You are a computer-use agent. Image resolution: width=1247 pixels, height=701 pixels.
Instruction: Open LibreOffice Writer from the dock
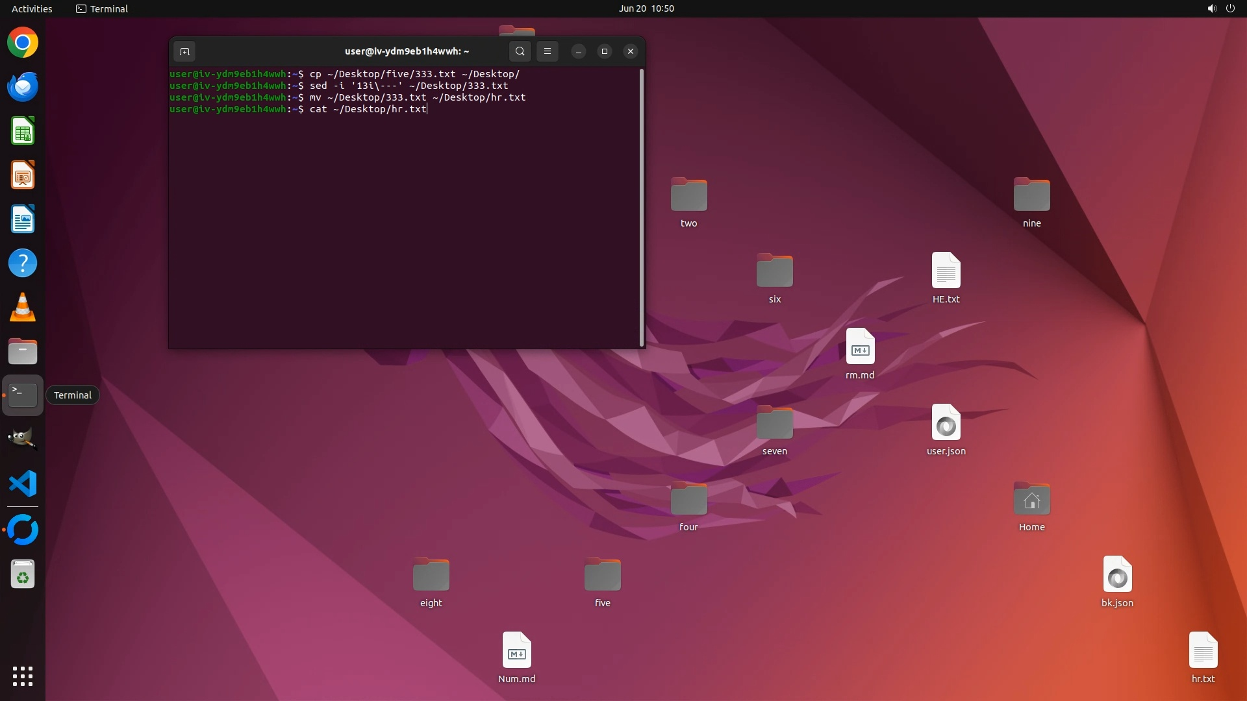pyautogui.click(x=23, y=219)
